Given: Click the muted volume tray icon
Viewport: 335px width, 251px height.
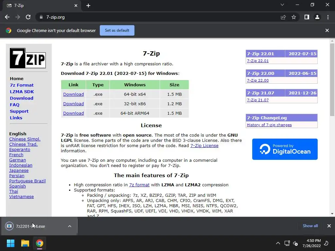Looking at the screenshot, I should (x=295, y=243).
